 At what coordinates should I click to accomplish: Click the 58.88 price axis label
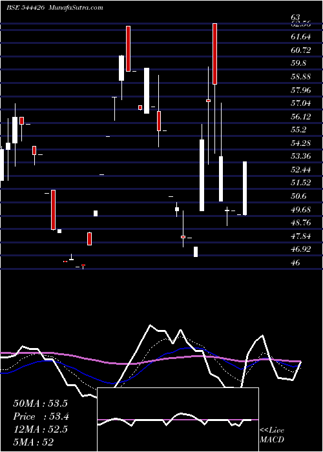tap(301, 77)
